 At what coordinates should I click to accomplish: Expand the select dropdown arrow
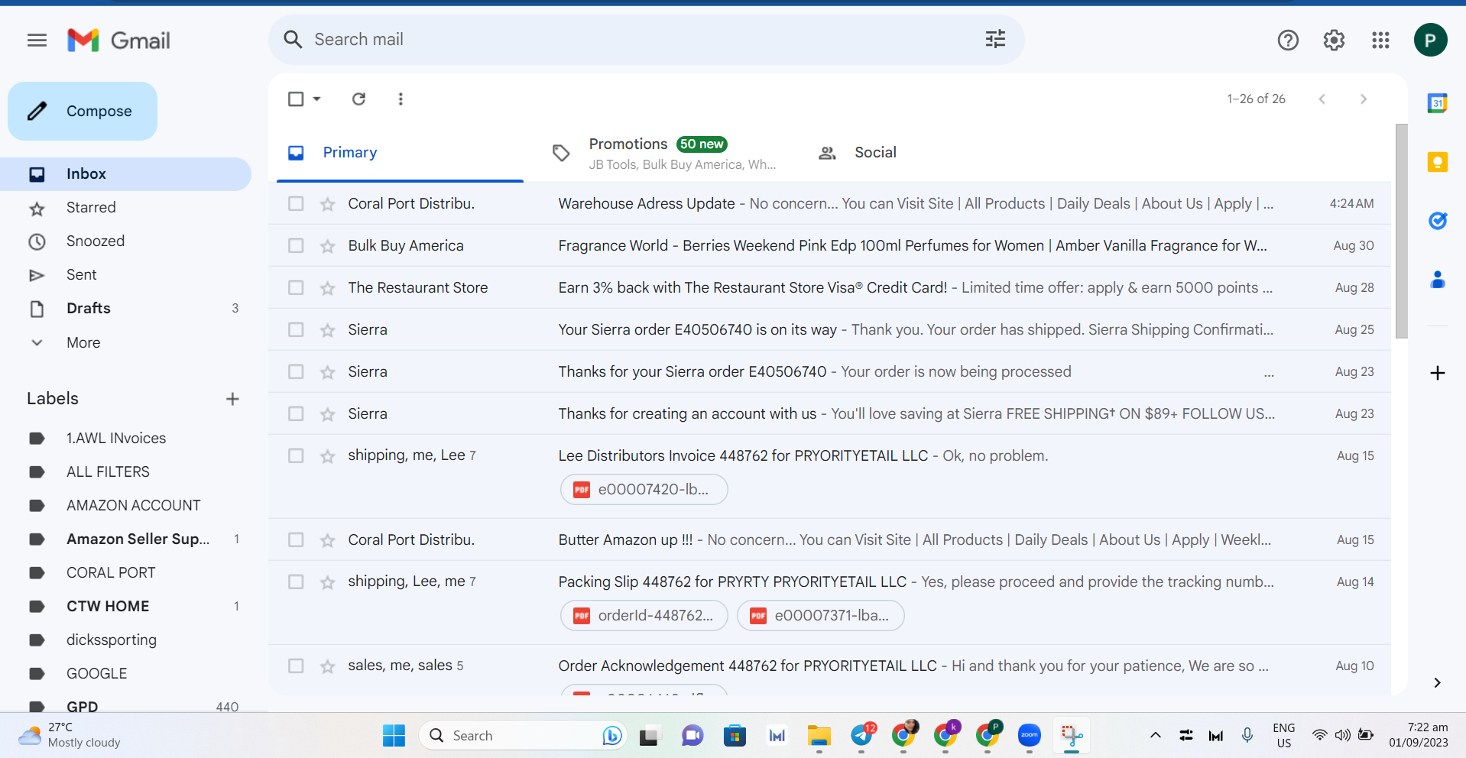[x=316, y=99]
